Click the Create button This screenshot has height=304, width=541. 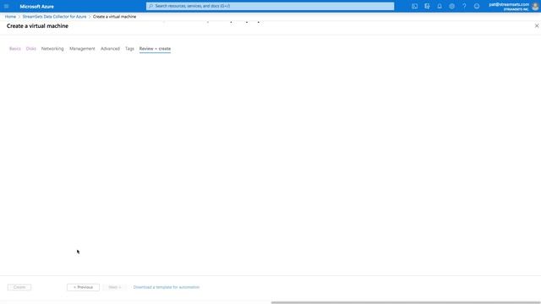click(x=19, y=287)
